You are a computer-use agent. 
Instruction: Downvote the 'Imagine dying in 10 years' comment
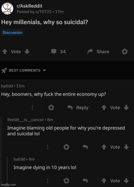(126, 181)
